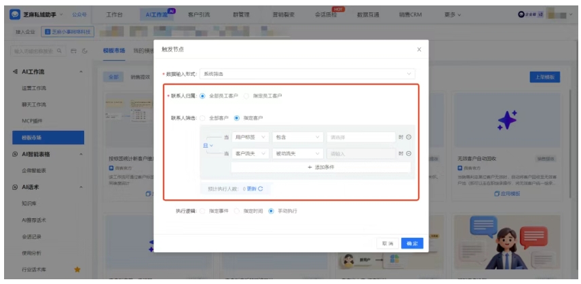This screenshot has width=581, height=284.
Task: Click the 芝麻私域助手 logo icon
Action: 15,14
